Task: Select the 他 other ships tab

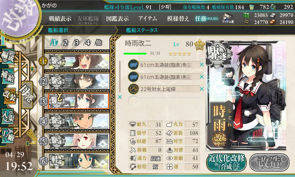Action: 98,43
